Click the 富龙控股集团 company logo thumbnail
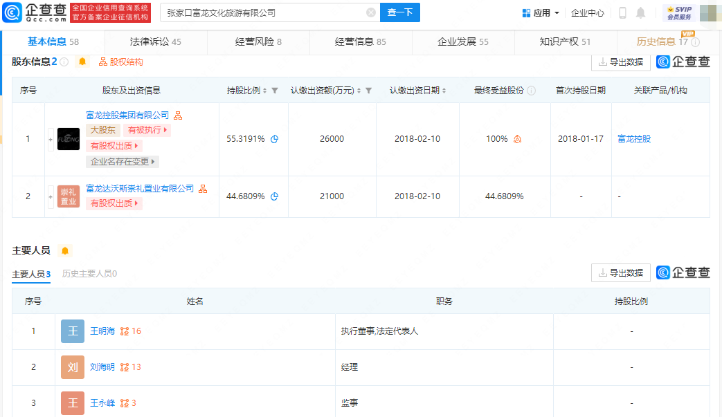This screenshot has width=722, height=417. click(x=69, y=139)
